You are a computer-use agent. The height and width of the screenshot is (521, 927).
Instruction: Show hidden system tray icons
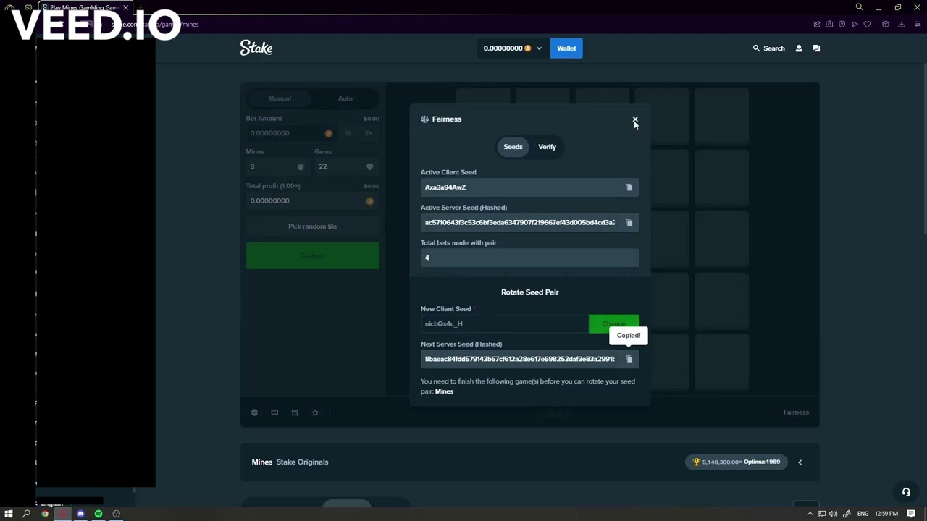click(810, 514)
